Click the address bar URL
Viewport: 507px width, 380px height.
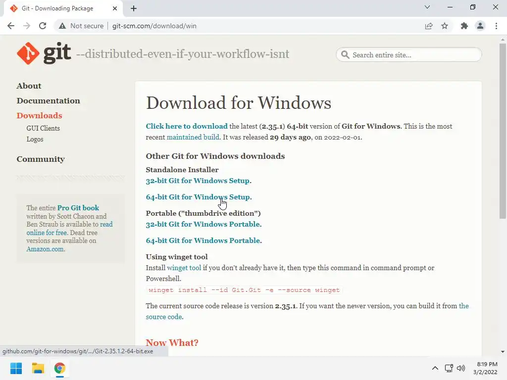click(154, 26)
